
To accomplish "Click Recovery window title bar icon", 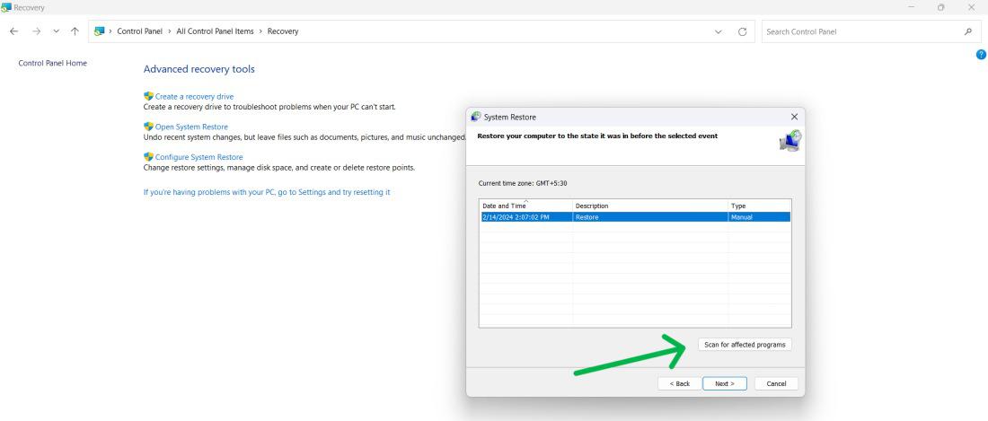I will [x=5, y=7].
